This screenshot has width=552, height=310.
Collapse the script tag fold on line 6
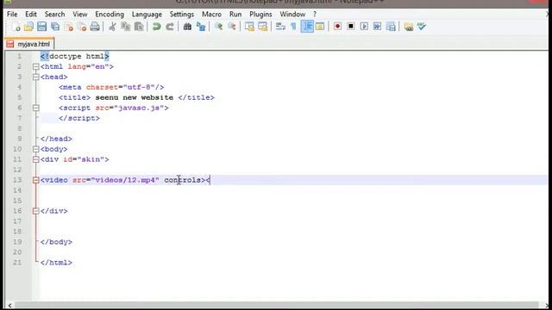pos(35,108)
